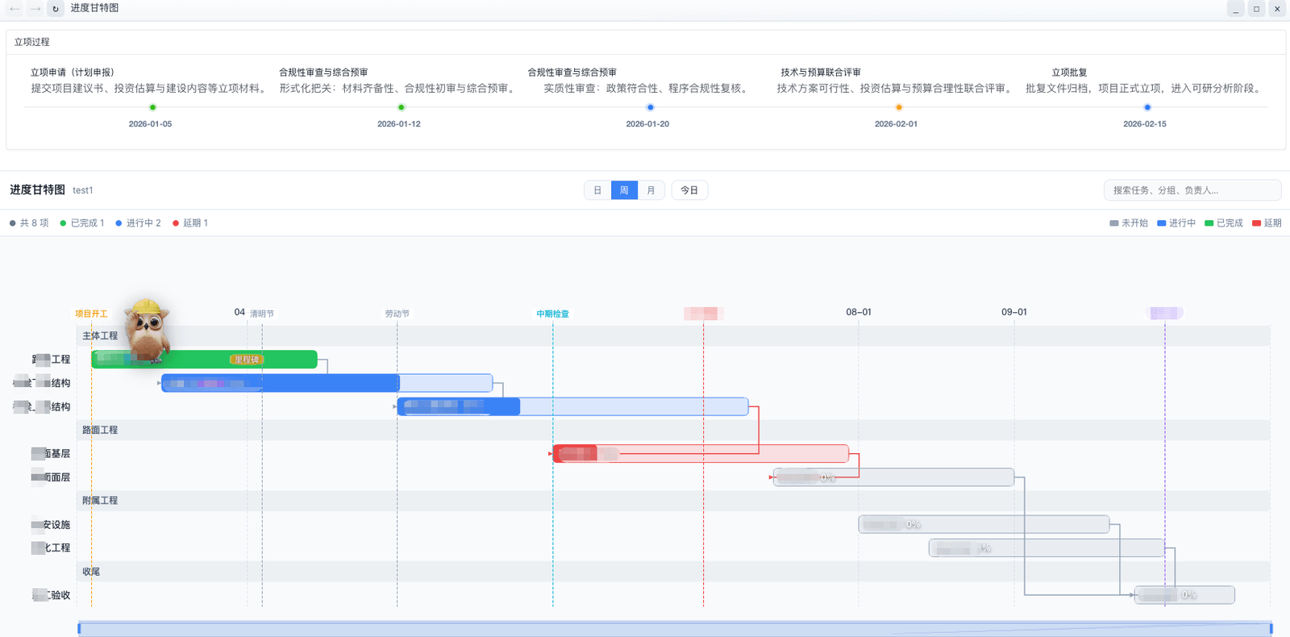Collapse the 路面工程 group row
Image resolution: width=1290 pixels, height=637 pixels.
point(673,431)
